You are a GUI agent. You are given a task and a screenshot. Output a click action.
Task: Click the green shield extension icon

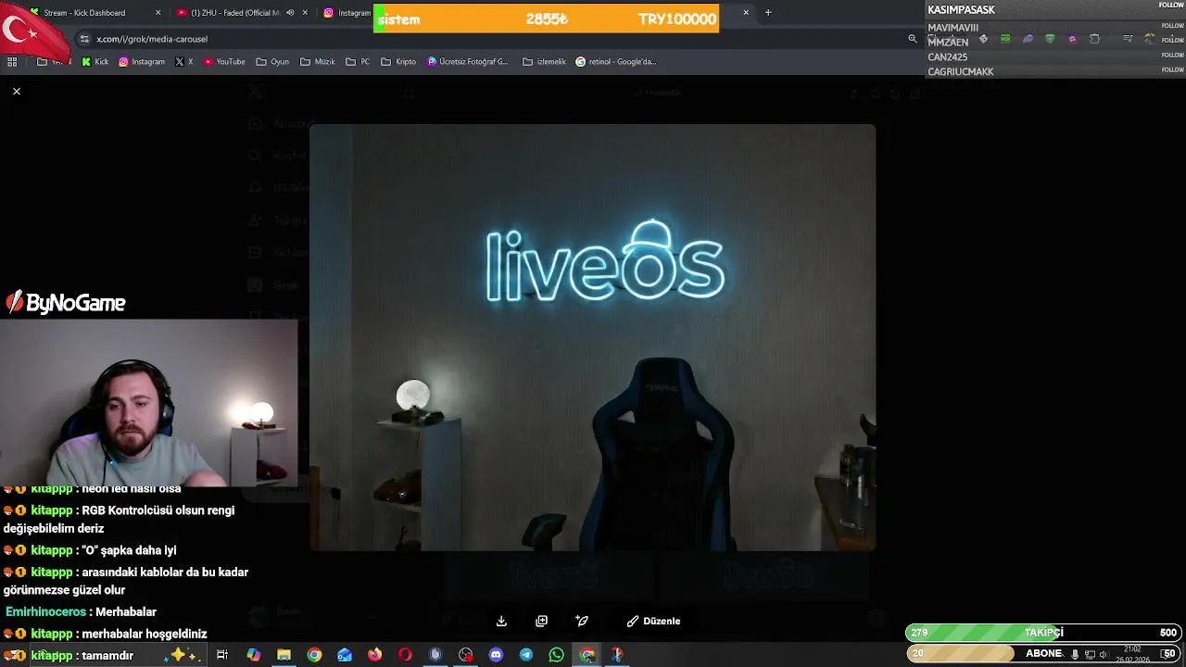[1050, 39]
